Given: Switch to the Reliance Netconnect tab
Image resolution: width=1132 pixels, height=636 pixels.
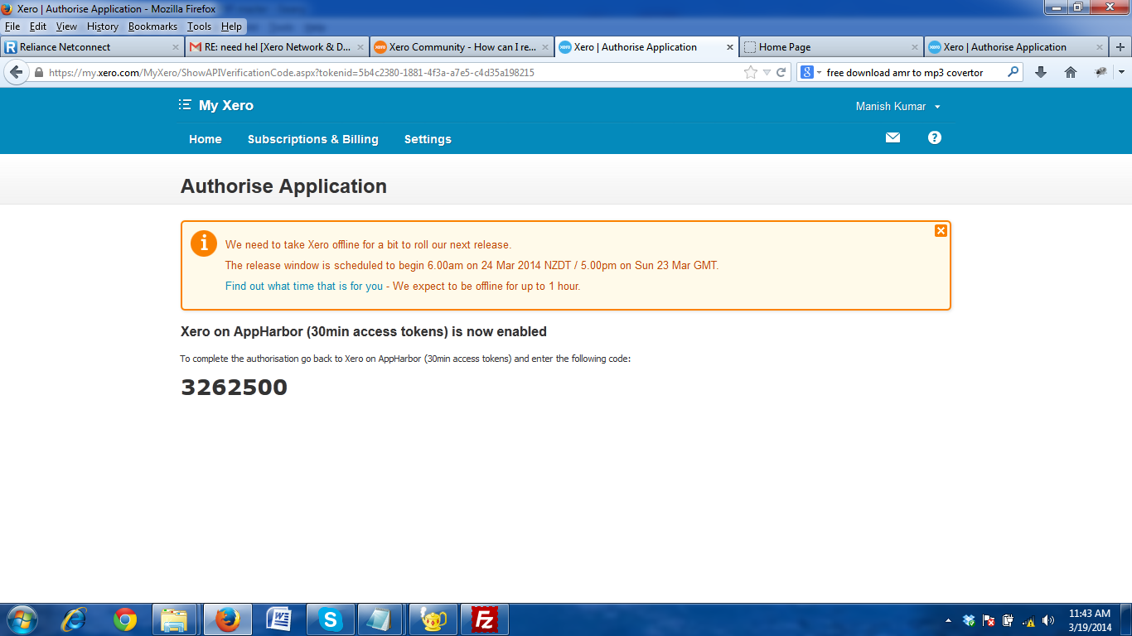Looking at the screenshot, I should click(91, 47).
